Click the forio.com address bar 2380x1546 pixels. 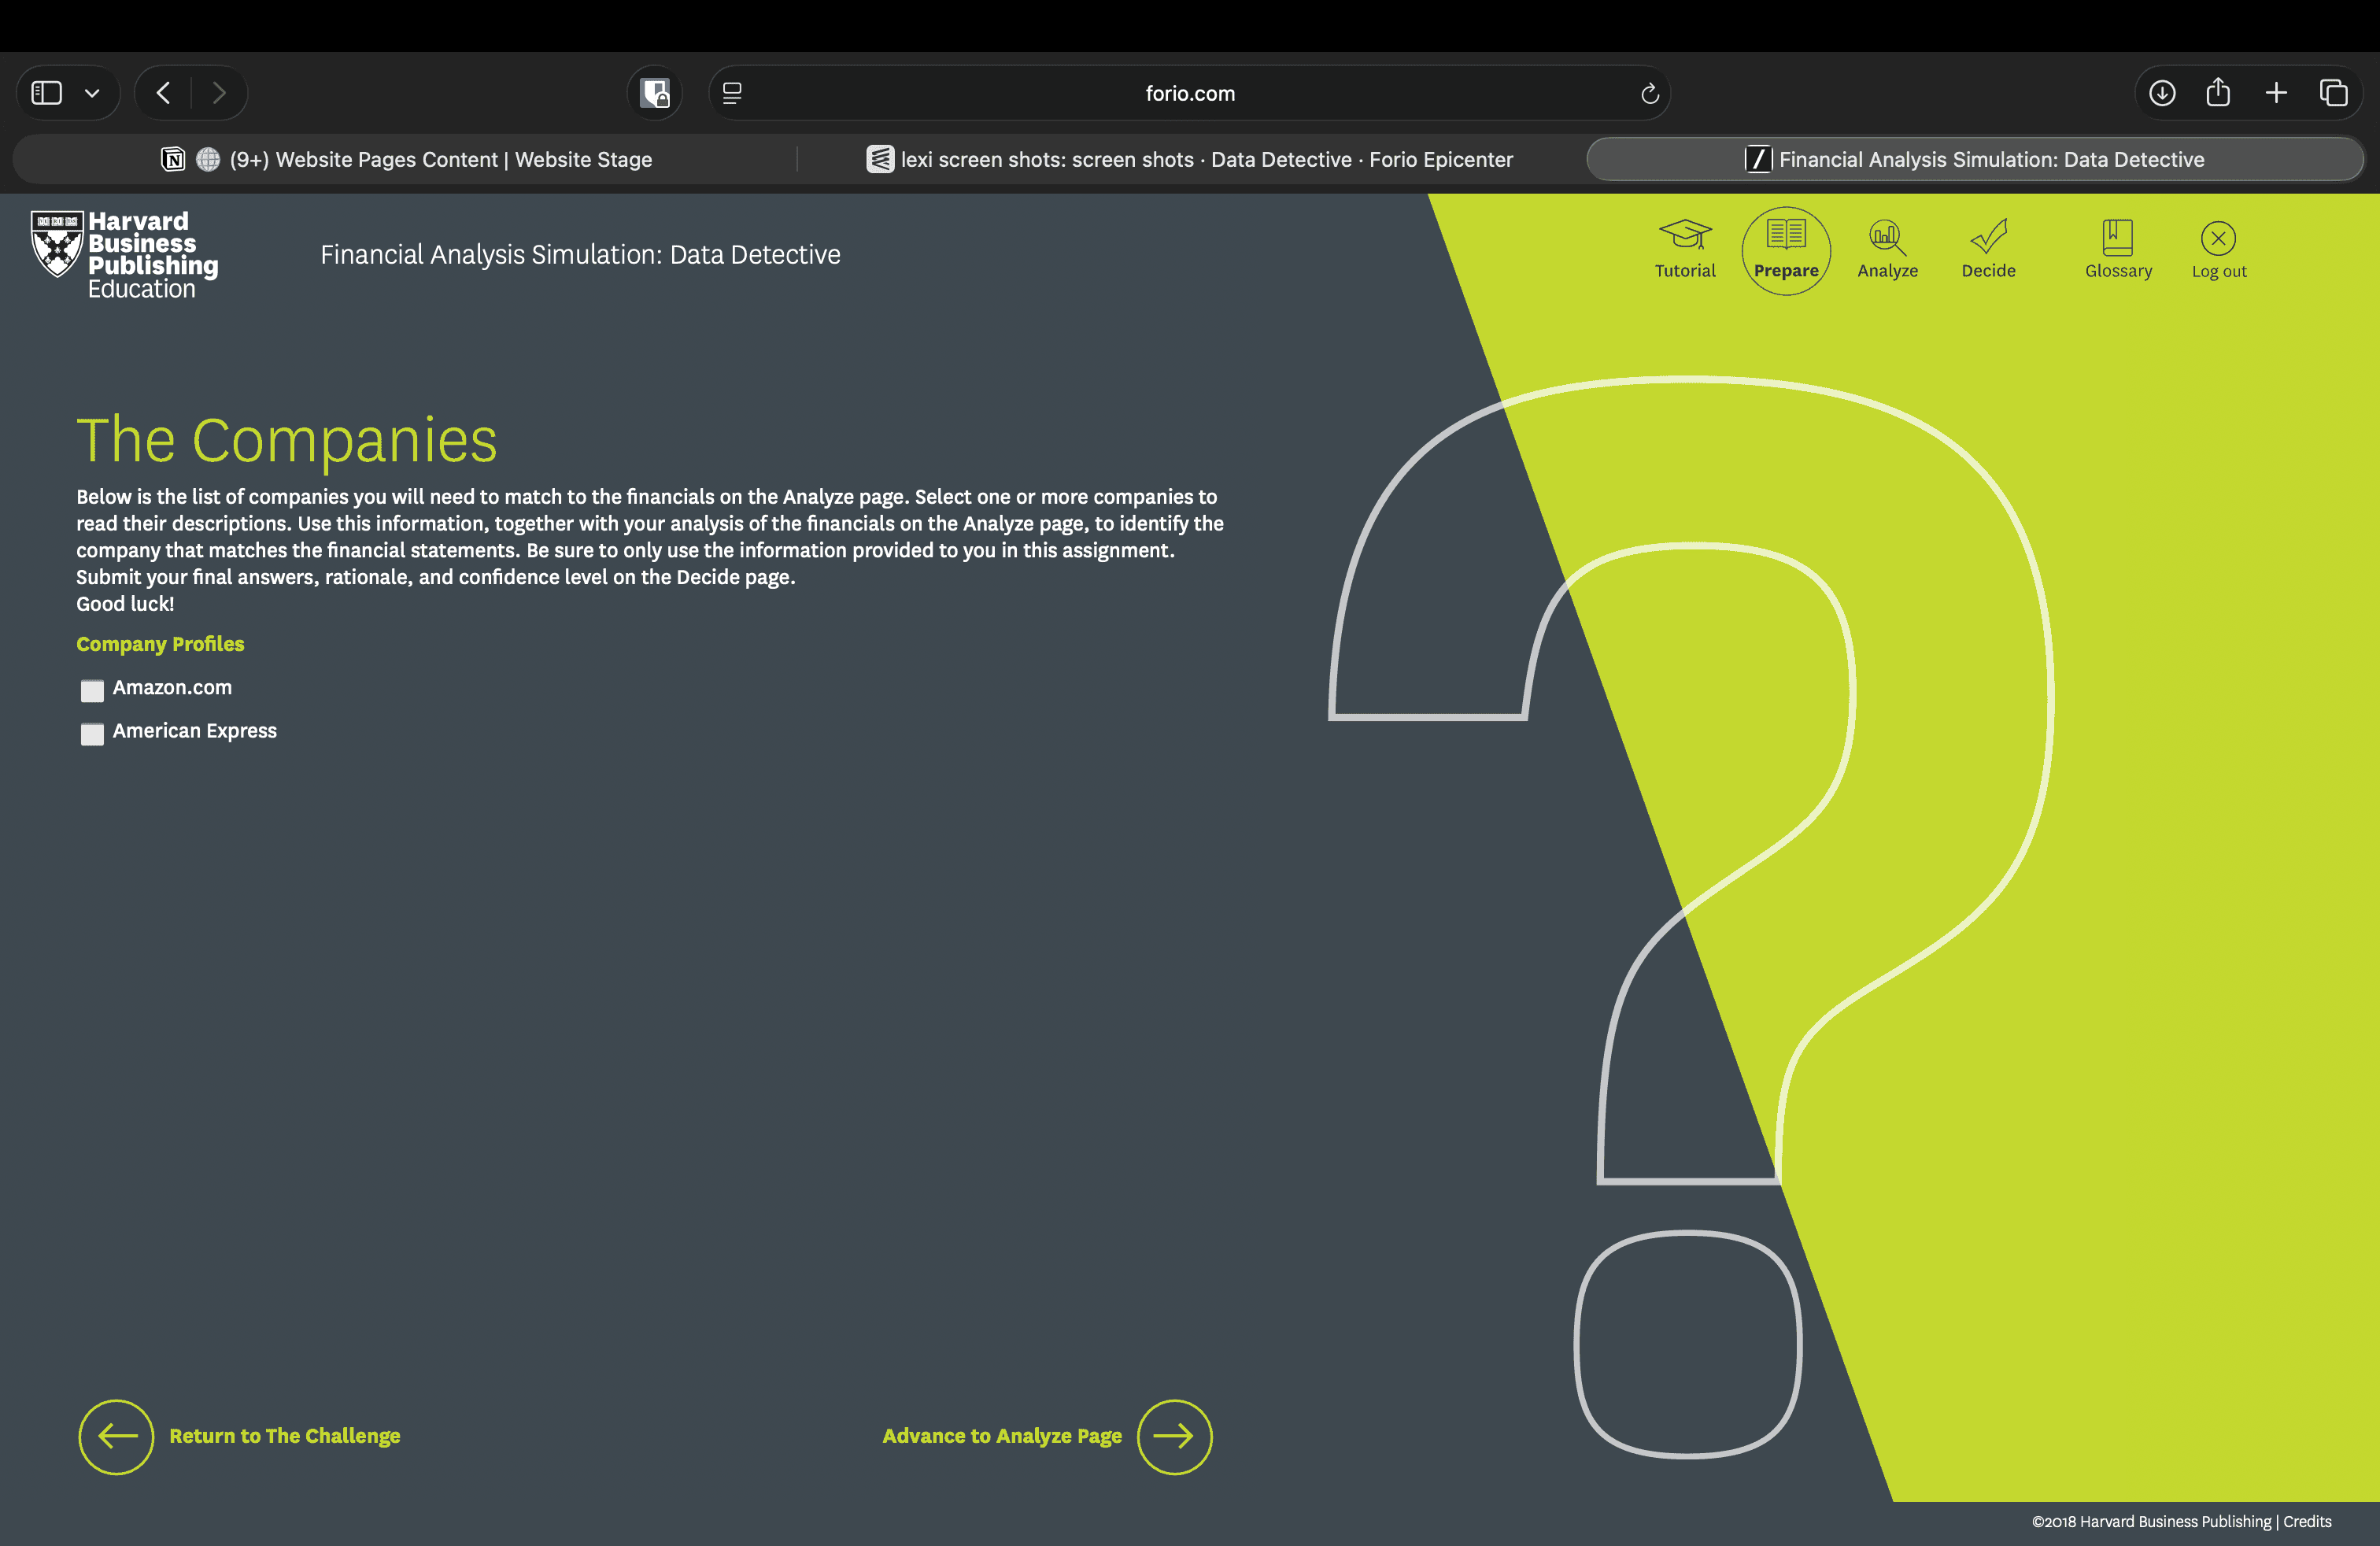1189,93
